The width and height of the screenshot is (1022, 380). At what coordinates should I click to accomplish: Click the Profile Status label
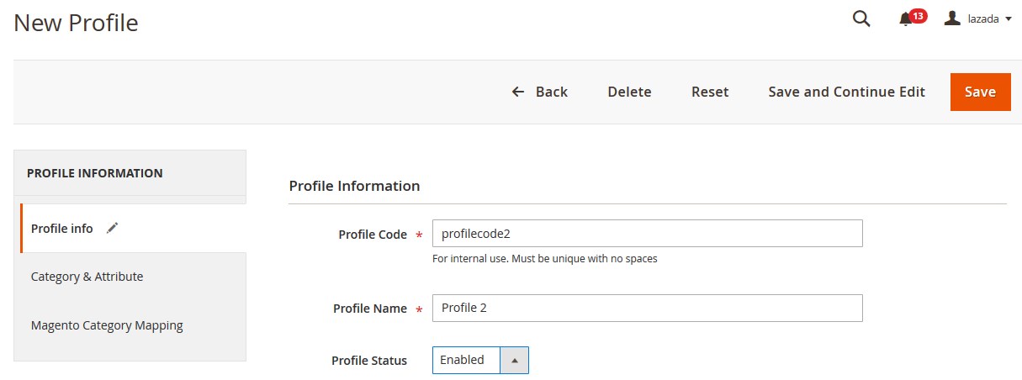(369, 361)
